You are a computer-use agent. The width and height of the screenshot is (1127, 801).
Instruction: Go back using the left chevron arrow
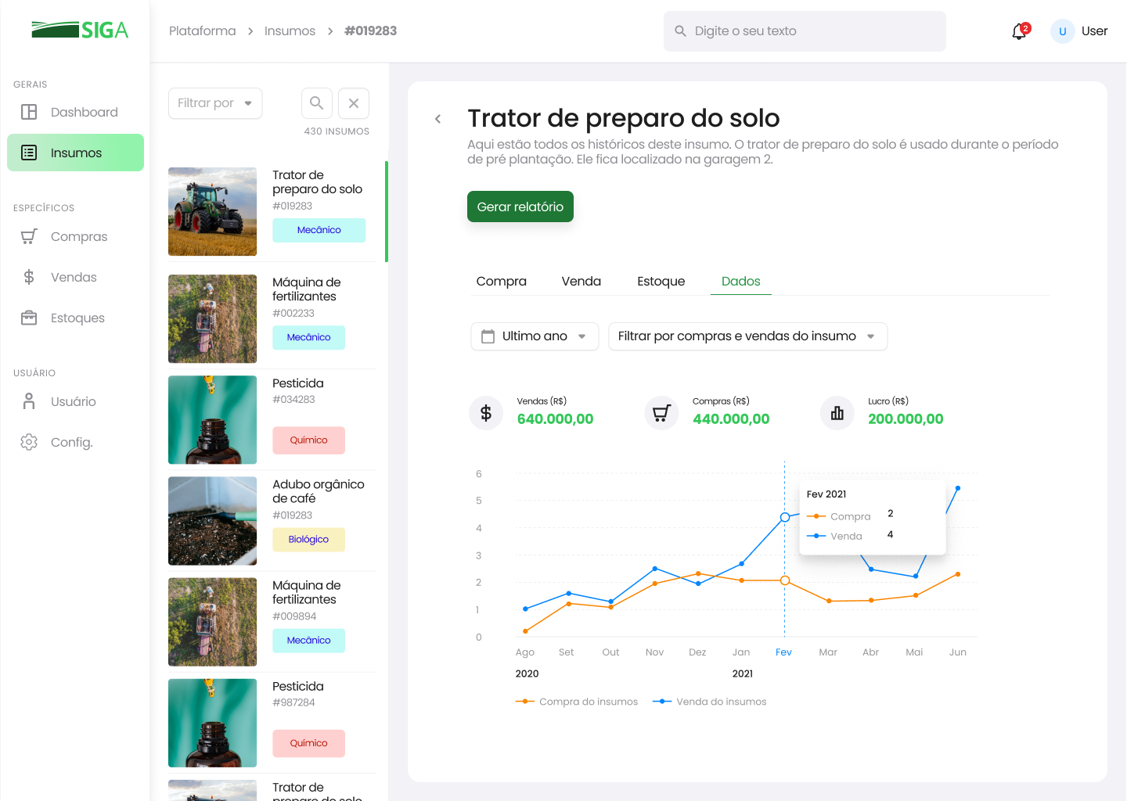pos(438,119)
